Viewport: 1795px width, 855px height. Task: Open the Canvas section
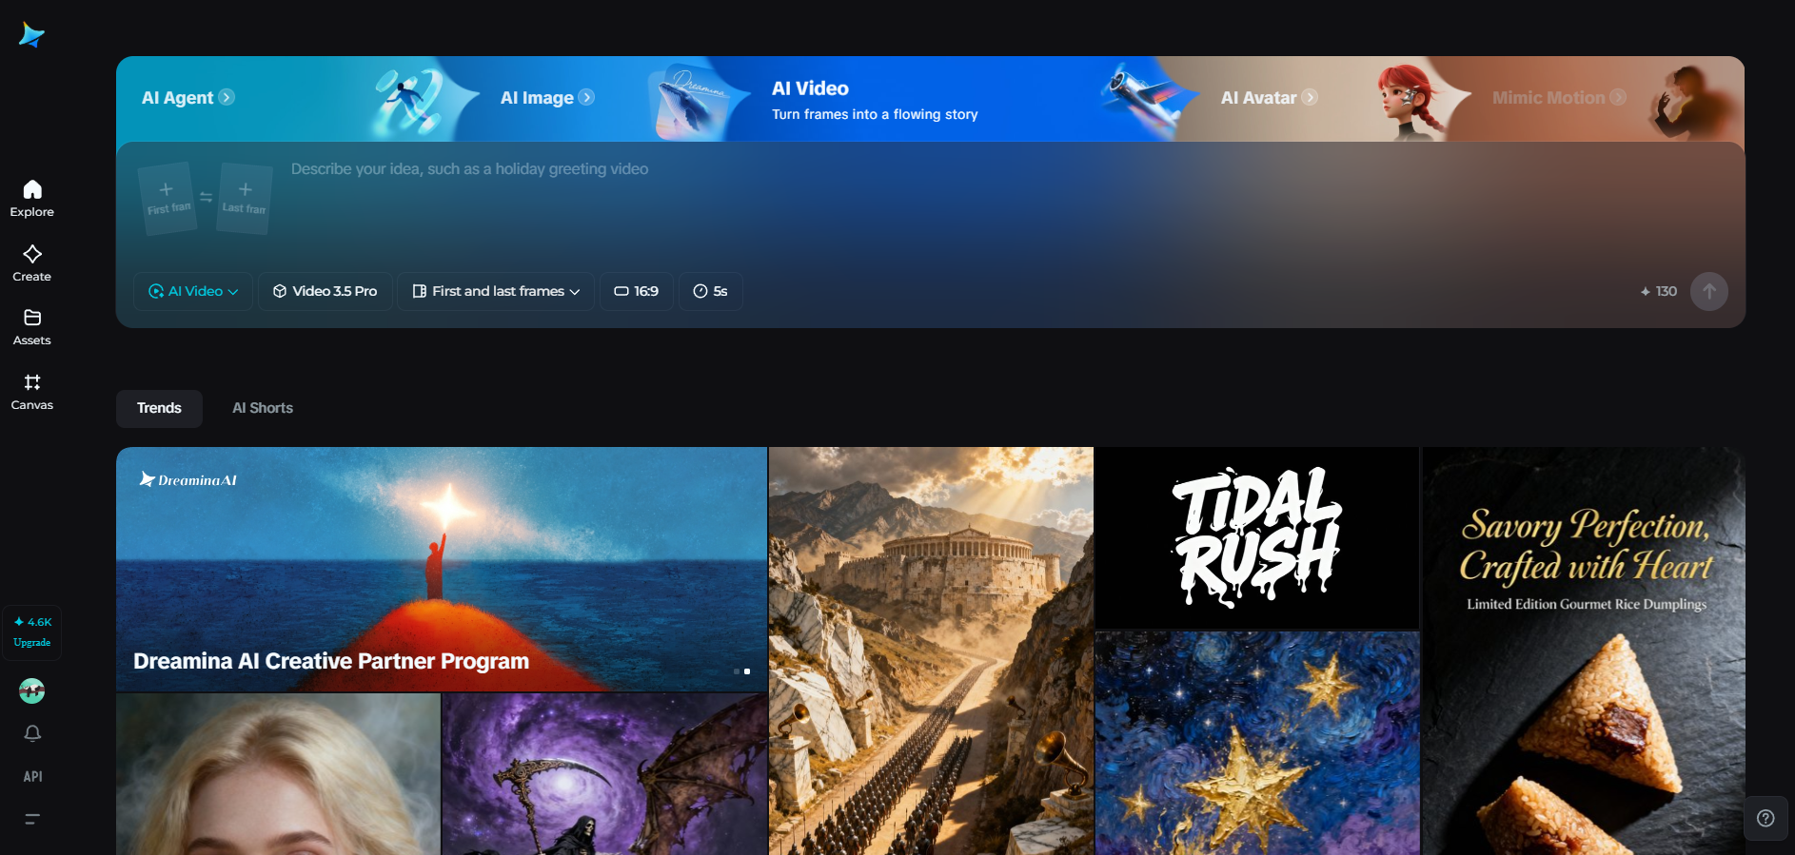(x=32, y=392)
